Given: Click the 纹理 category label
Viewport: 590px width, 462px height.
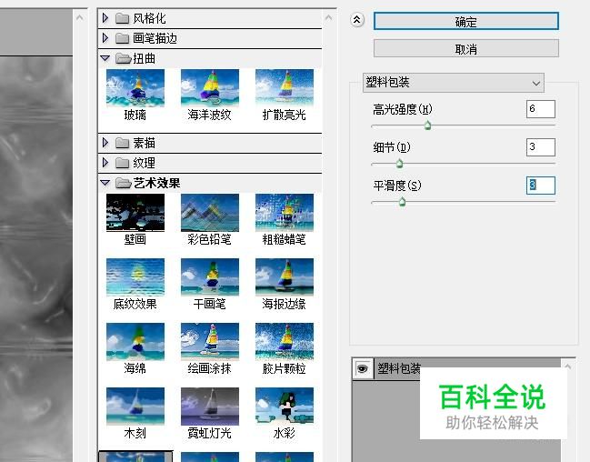Looking at the screenshot, I should coord(145,163).
